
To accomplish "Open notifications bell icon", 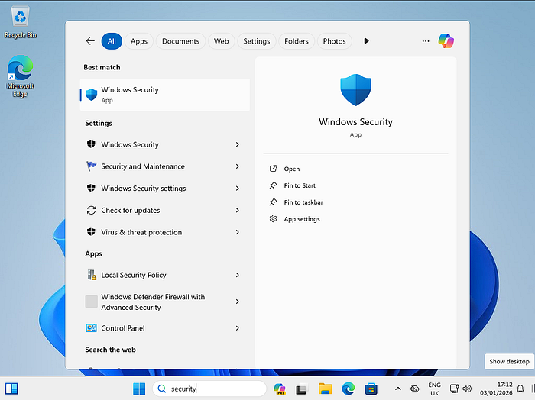I will tap(520, 389).
